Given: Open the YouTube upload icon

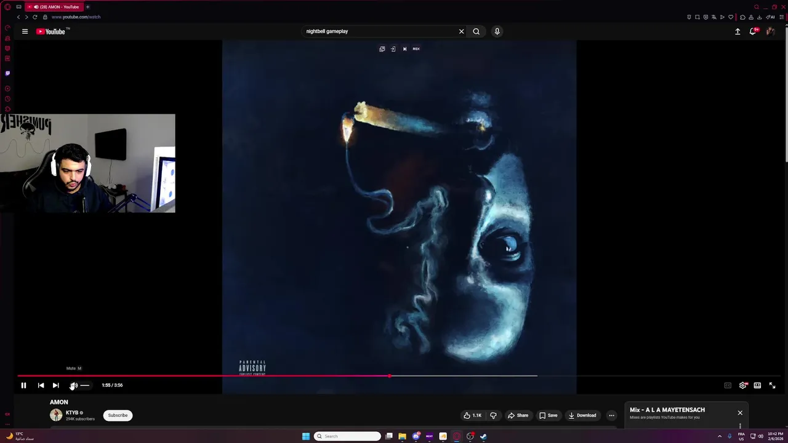Looking at the screenshot, I should coord(738,31).
